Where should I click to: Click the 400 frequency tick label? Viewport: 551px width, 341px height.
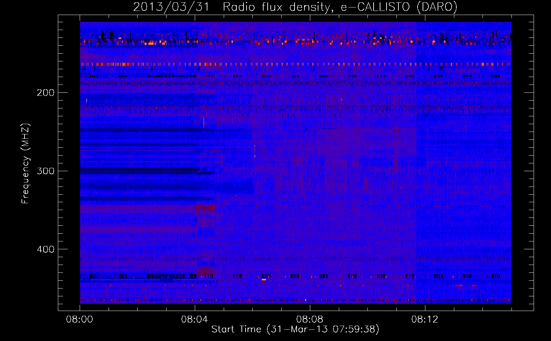46,249
